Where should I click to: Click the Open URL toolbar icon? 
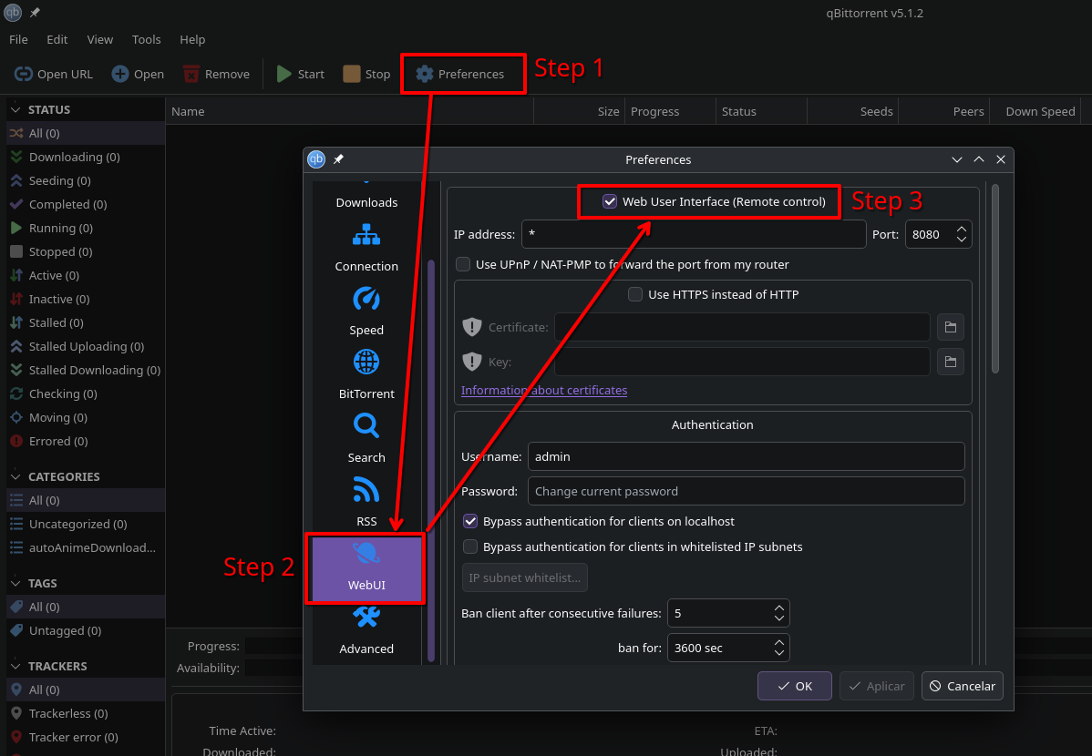coord(23,74)
